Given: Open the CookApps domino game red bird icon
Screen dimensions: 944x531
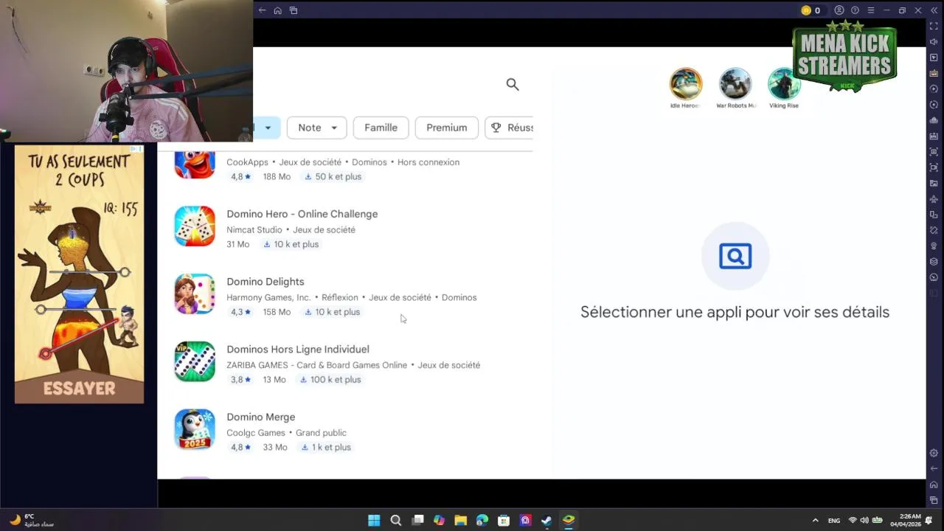Looking at the screenshot, I should coord(195,164).
